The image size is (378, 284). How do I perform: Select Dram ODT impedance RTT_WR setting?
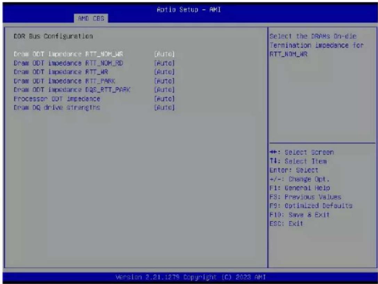tap(61, 72)
